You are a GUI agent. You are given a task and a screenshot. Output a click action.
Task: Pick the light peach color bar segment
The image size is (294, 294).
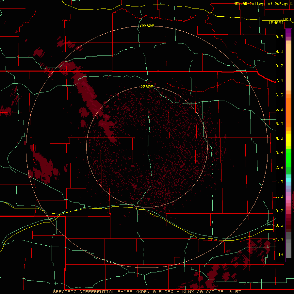point(288,67)
